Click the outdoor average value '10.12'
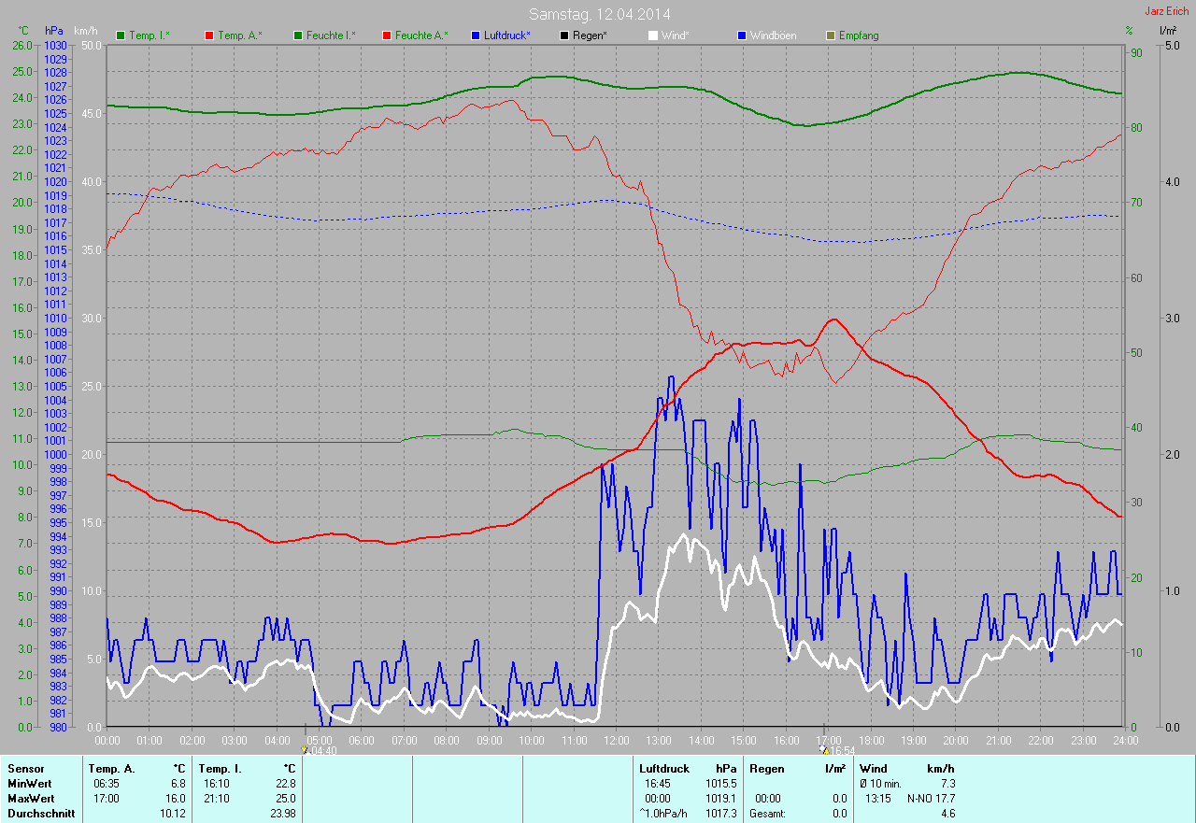Image resolution: width=1196 pixels, height=823 pixels. 172,814
